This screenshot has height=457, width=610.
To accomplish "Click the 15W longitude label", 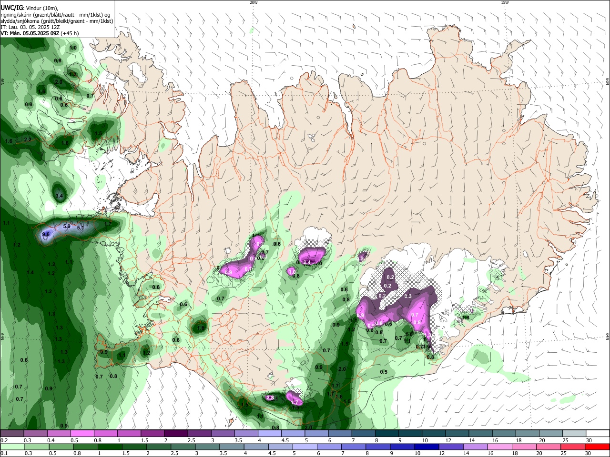I will (x=505, y=2).
